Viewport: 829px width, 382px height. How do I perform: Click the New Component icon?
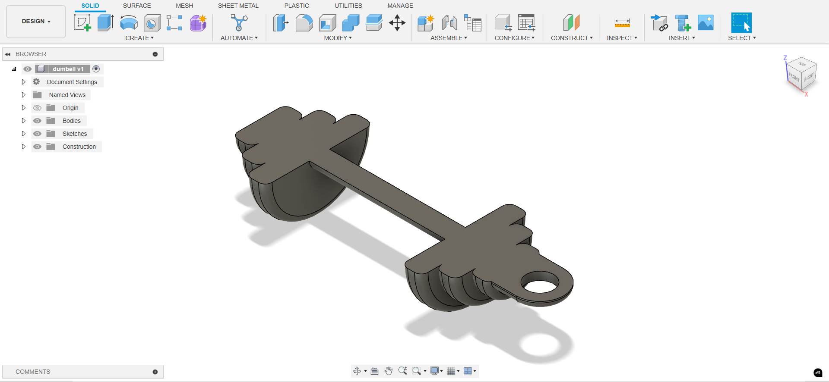426,23
